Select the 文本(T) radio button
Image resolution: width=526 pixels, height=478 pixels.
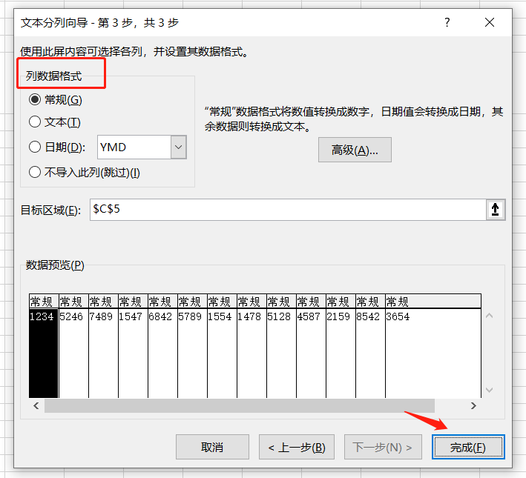(35, 122)
